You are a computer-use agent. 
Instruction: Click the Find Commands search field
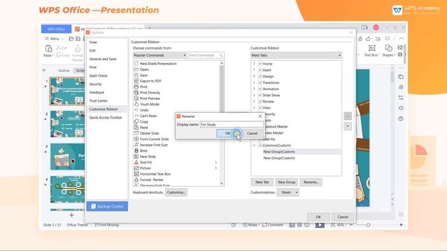point(206,55)
